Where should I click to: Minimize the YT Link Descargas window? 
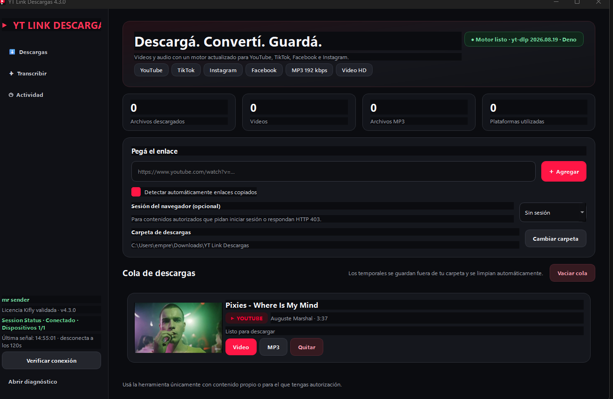coord(556,2)
